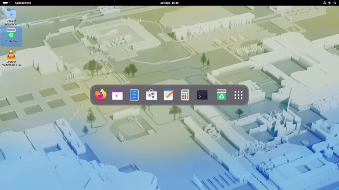Click the volume icon in top bar
The image size is (339, 190).
[330, 3]
